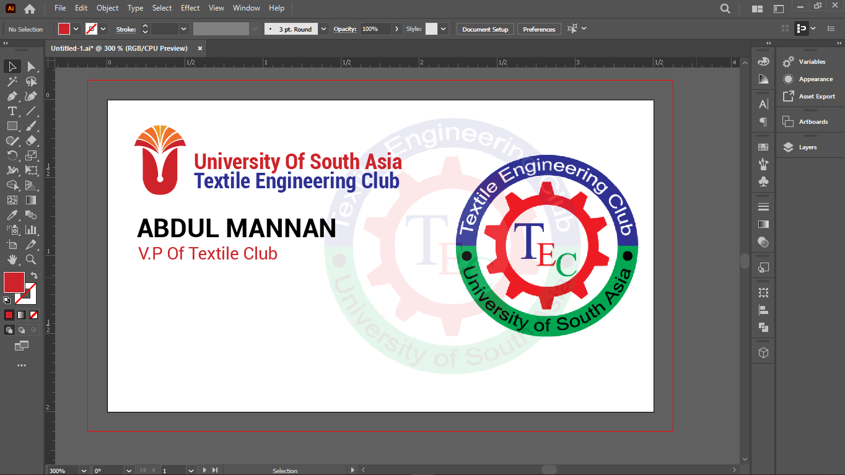Open the Symbols panel icon

(x=763, y=181)
